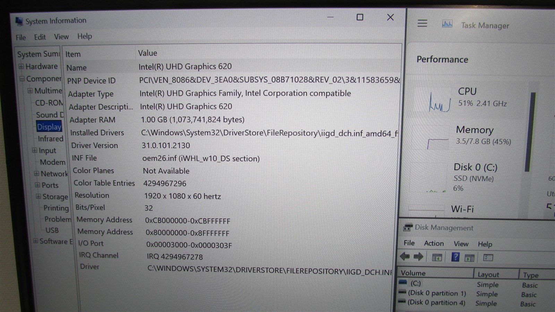The image size is (555, 312).
Task: Select the INF File oem26.inf row
Action: click(235, 158)
